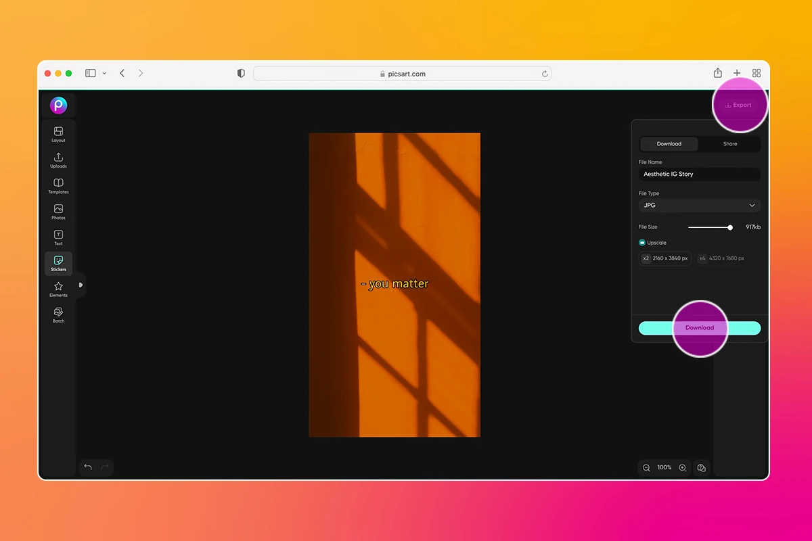Reload the picsart.com page
The height and width of the screenshot is (541, 812).
tap(545, 73)
